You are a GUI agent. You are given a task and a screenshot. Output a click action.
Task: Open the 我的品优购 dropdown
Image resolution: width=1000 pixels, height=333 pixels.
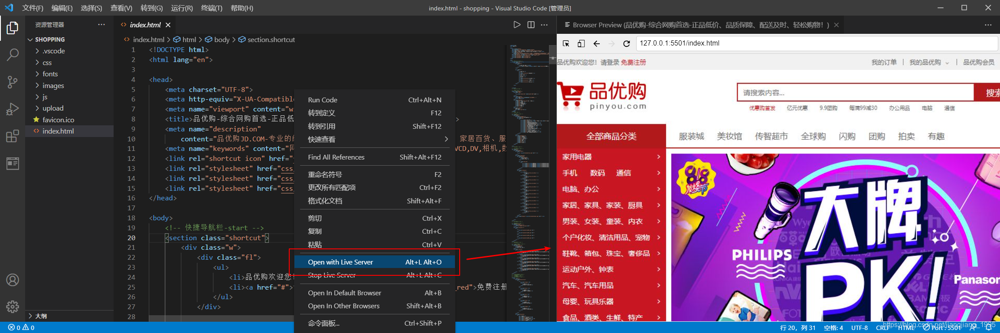pos(929,62)
